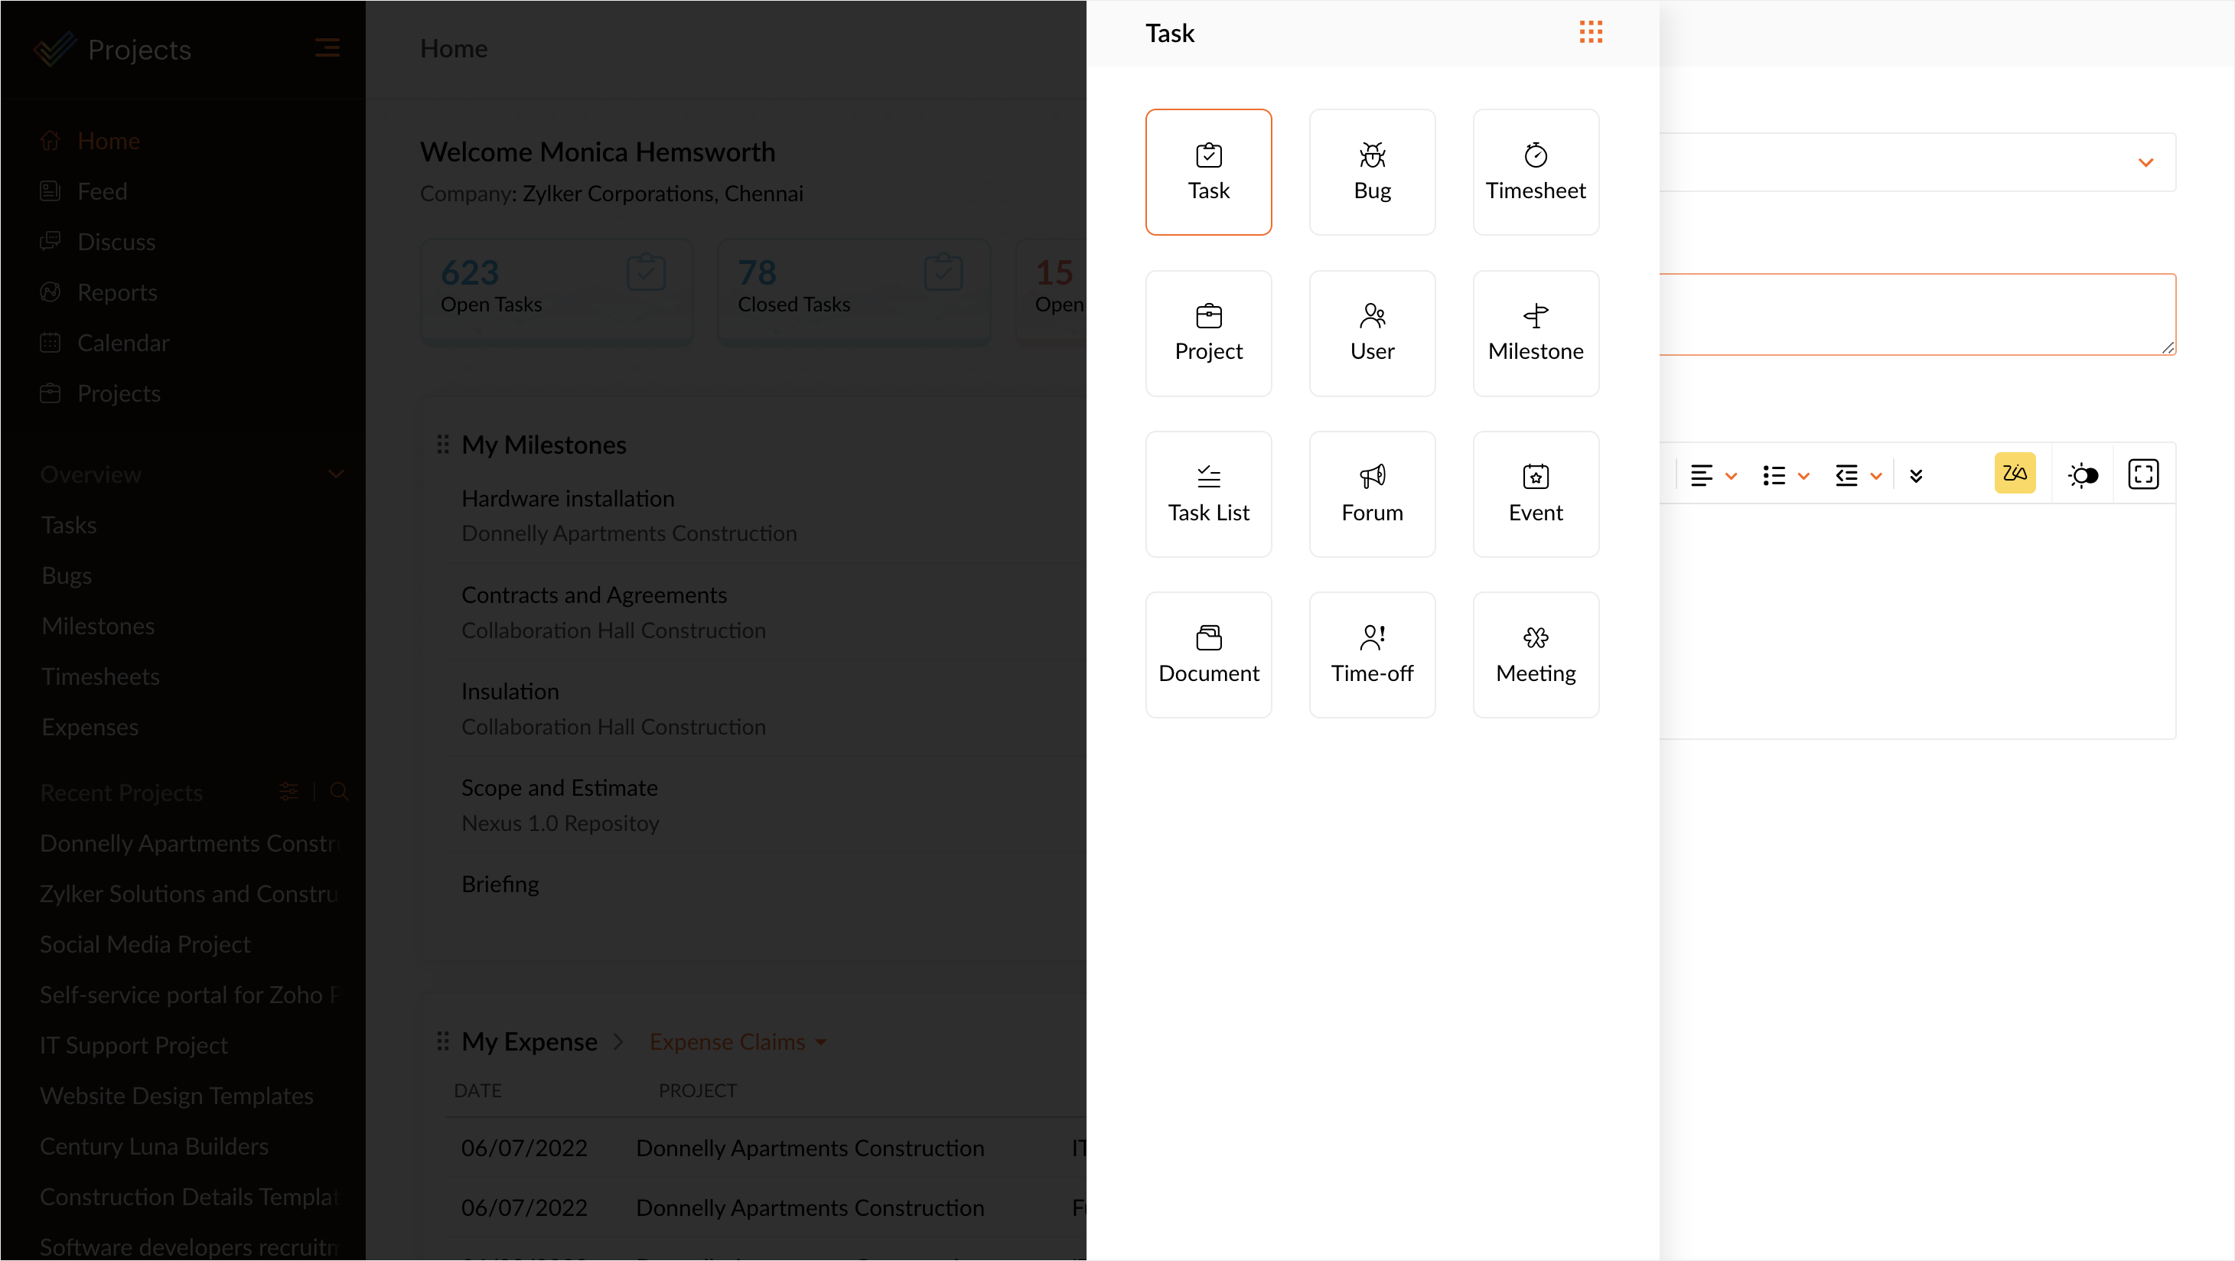
Task: Toggle the yellow Zia writing assistant
Action: pos(2014,474)
